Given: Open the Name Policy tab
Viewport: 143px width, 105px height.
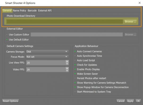Looking at the screenshot, I should [x=19, y=11].
